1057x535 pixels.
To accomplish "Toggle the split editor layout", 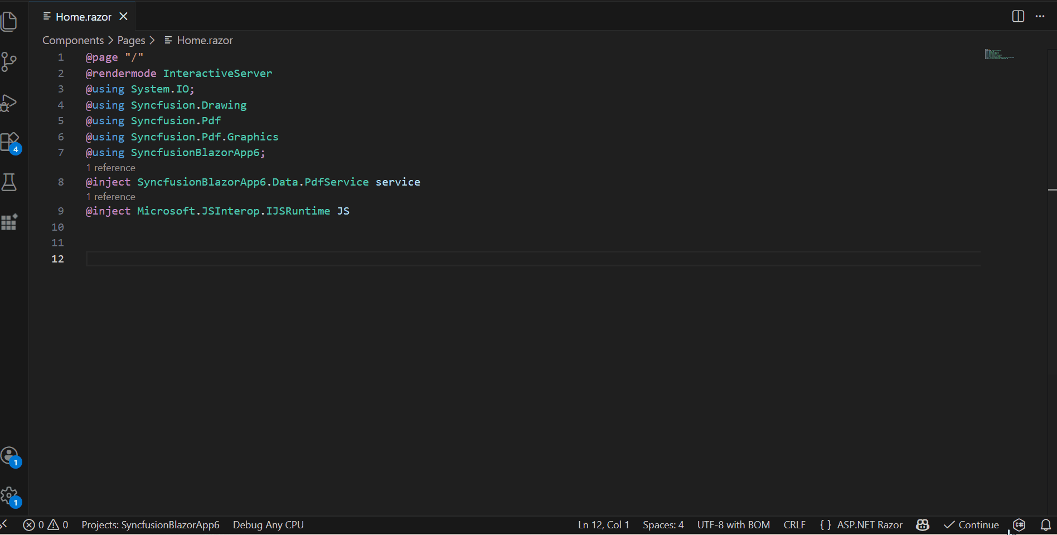I will point(1017,16).
